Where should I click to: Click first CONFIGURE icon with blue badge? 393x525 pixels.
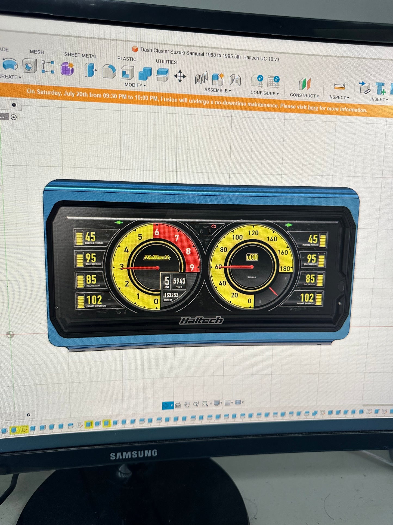[257, 81]
